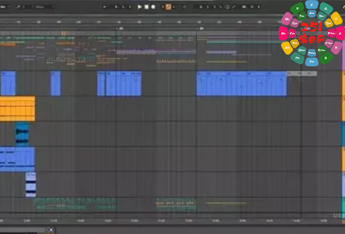Arm recording with the round Record button
This screenshot has width=345, height=234.
(153, 7)
